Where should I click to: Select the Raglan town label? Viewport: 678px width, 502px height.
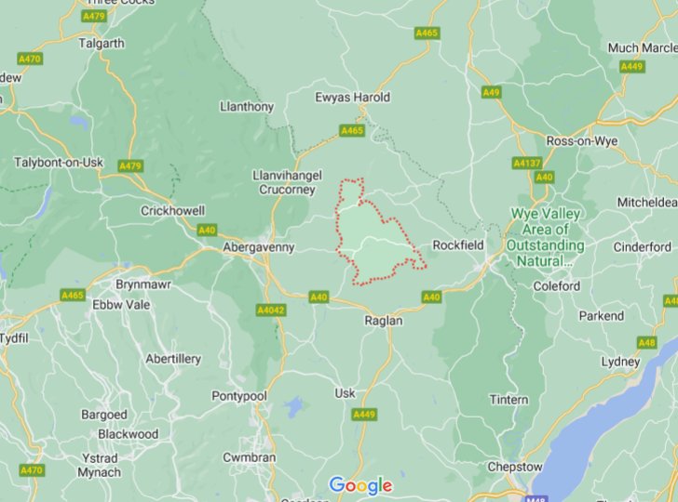coord(384,321)
